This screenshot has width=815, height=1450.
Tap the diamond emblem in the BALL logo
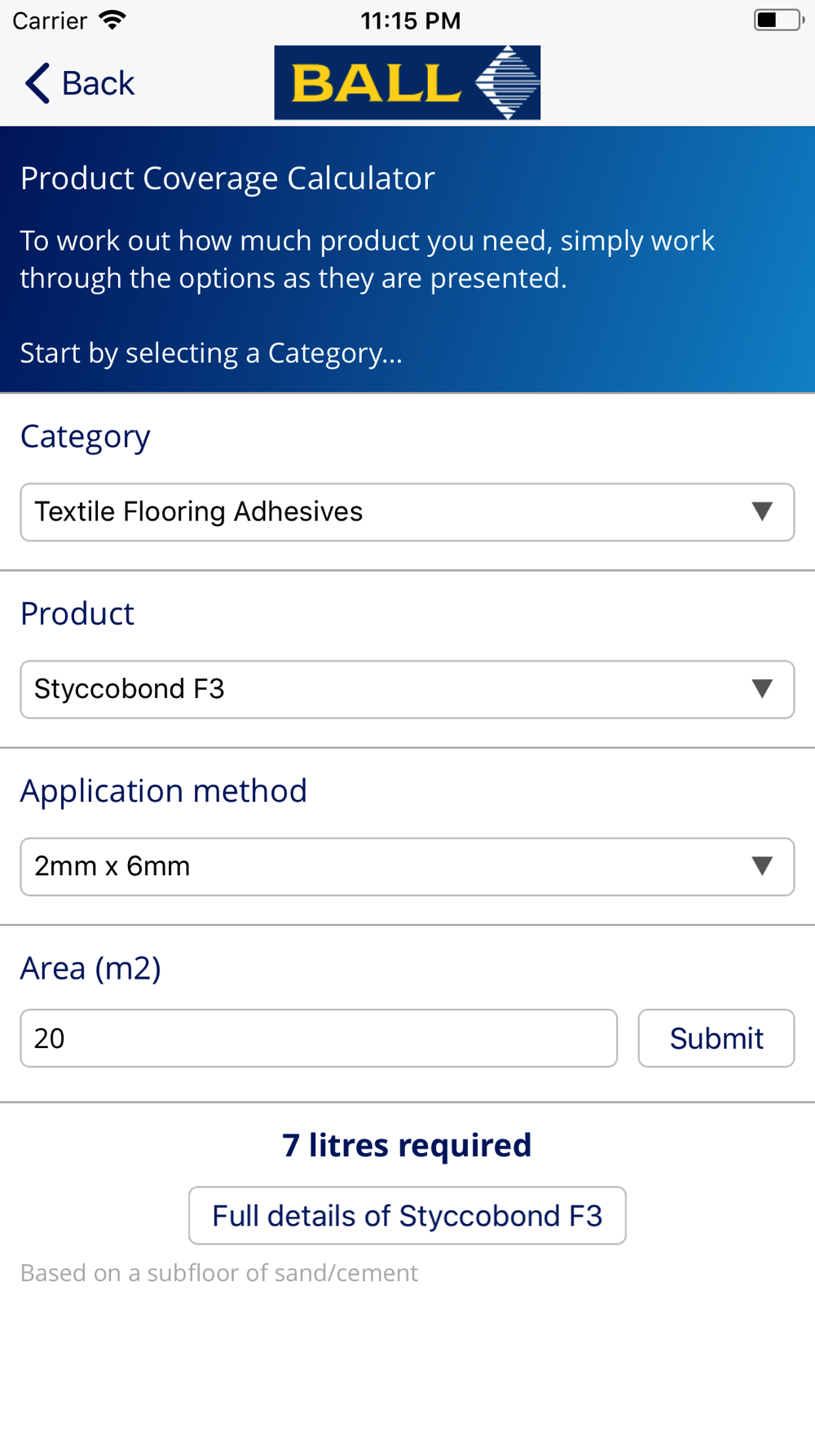click(x=507, y=82)
